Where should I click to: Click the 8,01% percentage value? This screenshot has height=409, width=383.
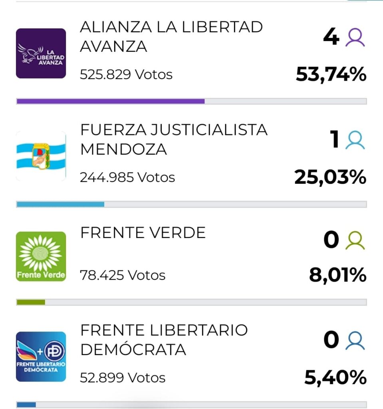(337, 275)
